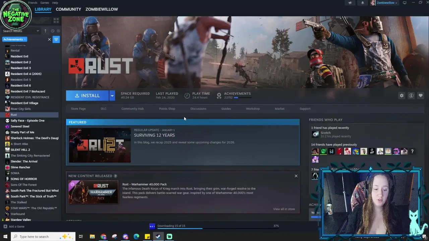Open friend Scotch's avatar
Viewport: 429px width, 241px height.
click(x=315, y=134)
